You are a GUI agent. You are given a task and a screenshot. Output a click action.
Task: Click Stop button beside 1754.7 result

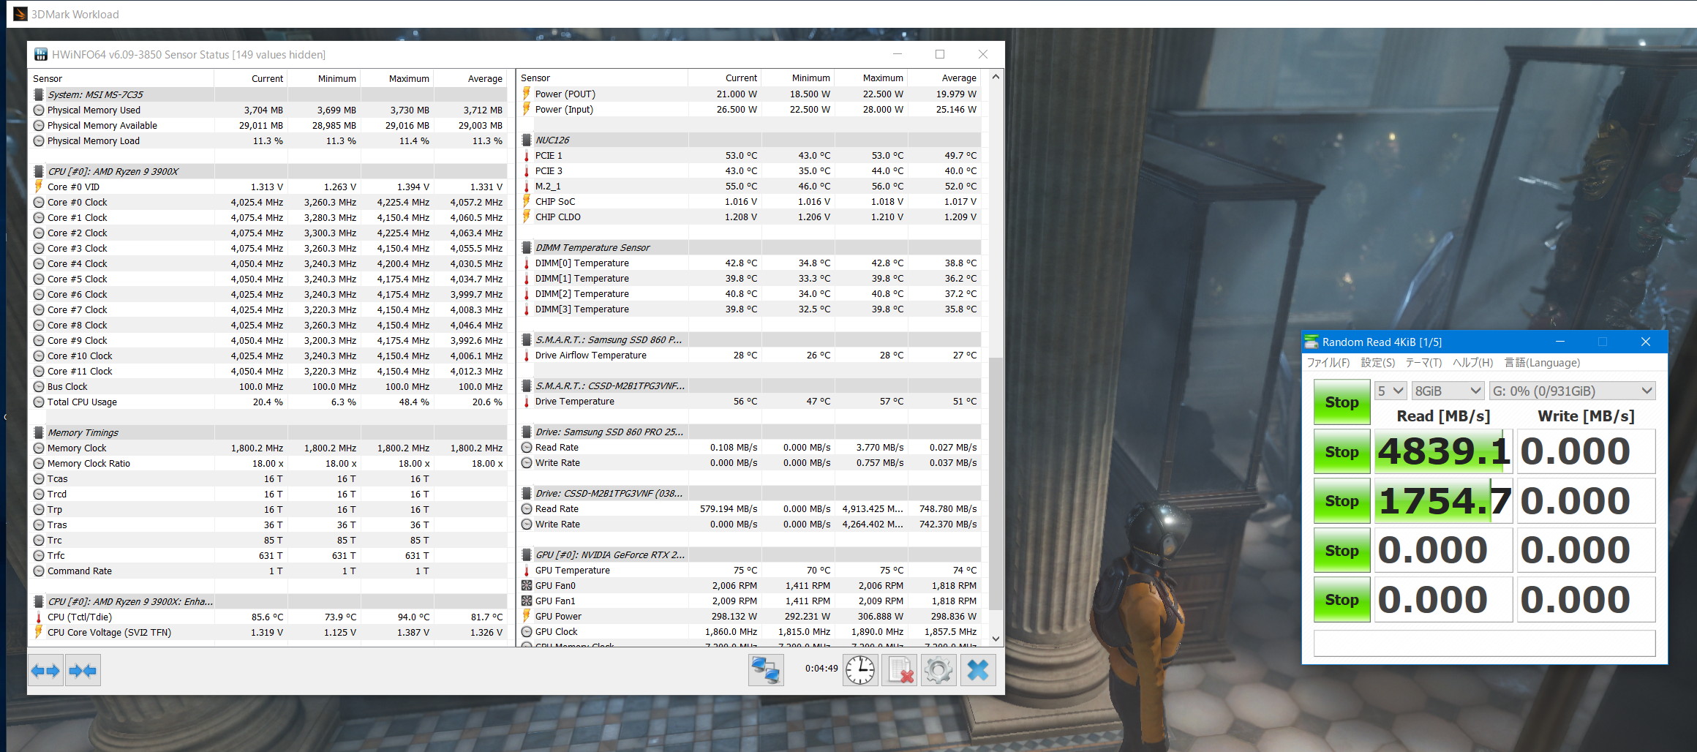1342,501
